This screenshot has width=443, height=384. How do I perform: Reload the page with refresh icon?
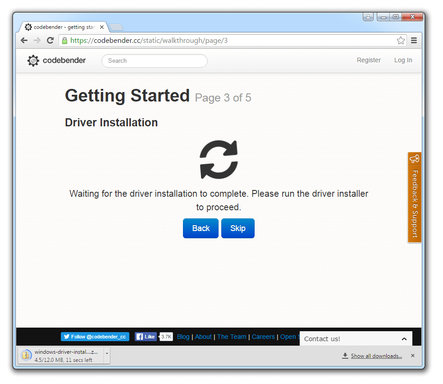50,41
